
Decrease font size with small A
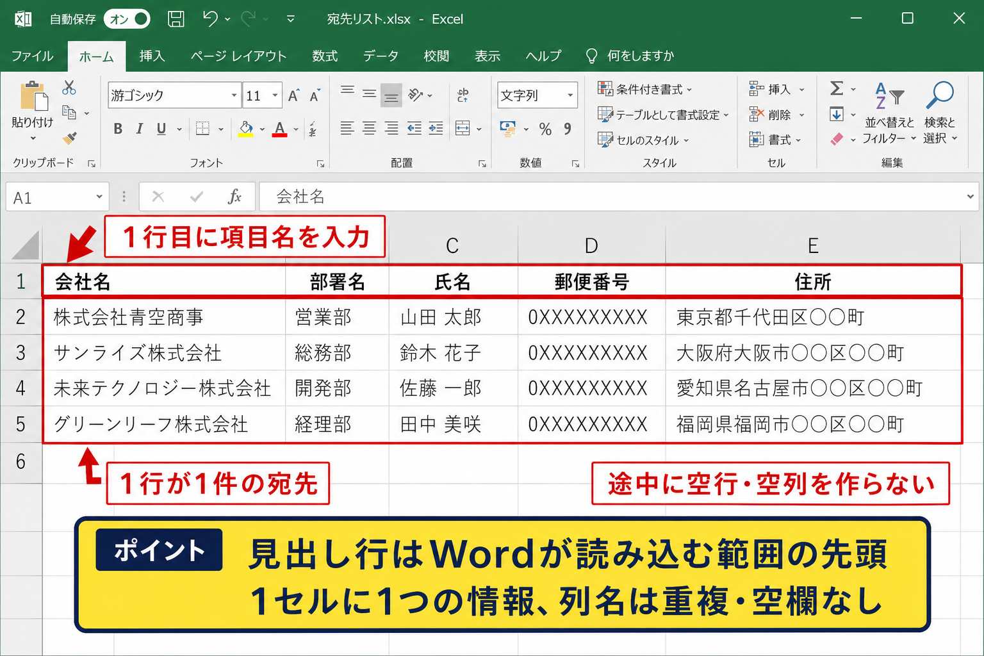(315, 96)
